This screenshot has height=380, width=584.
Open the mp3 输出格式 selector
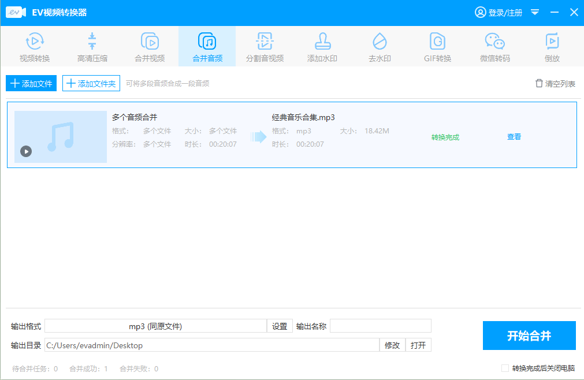(156, 326)
